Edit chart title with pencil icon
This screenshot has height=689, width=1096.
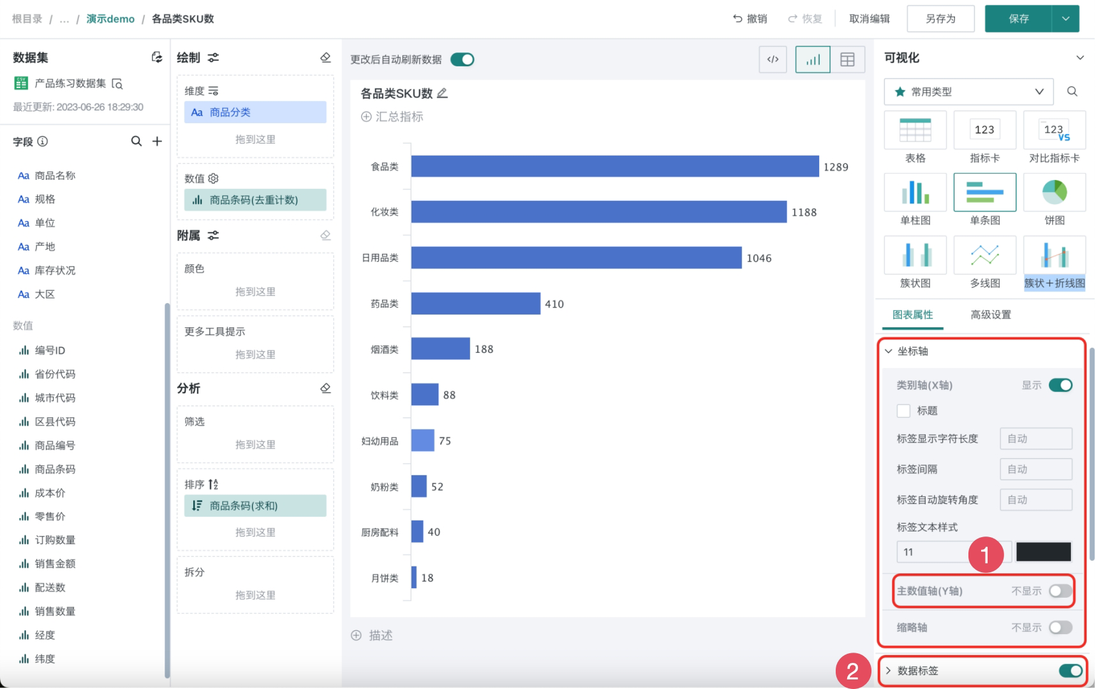pos(442,93)
